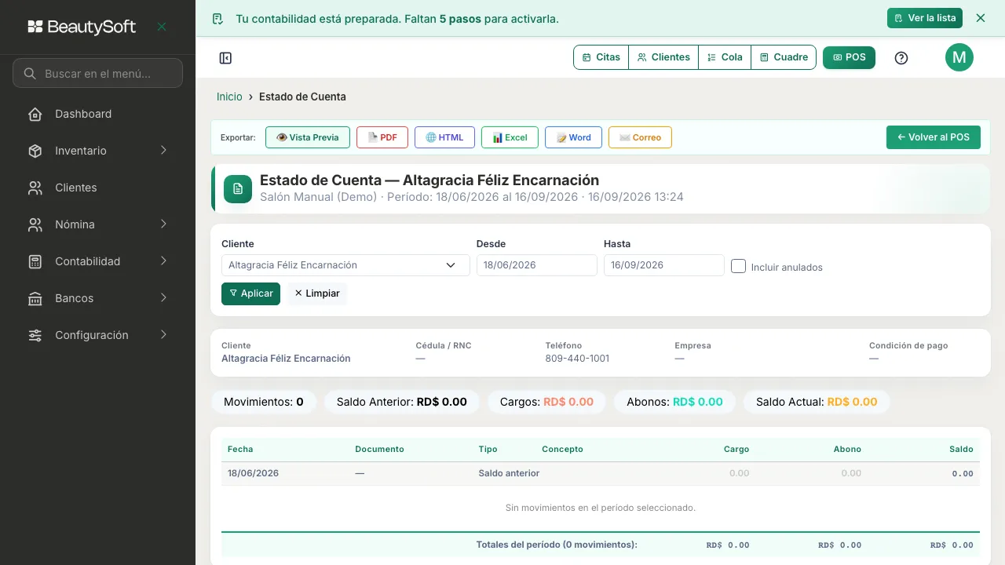Export the statement as HTML
This screenshot has width=1005, height=565.
pyautogui.click(x=444, y=137)
